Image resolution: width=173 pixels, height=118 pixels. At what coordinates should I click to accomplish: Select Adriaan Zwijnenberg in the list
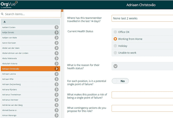click(27, 84)
